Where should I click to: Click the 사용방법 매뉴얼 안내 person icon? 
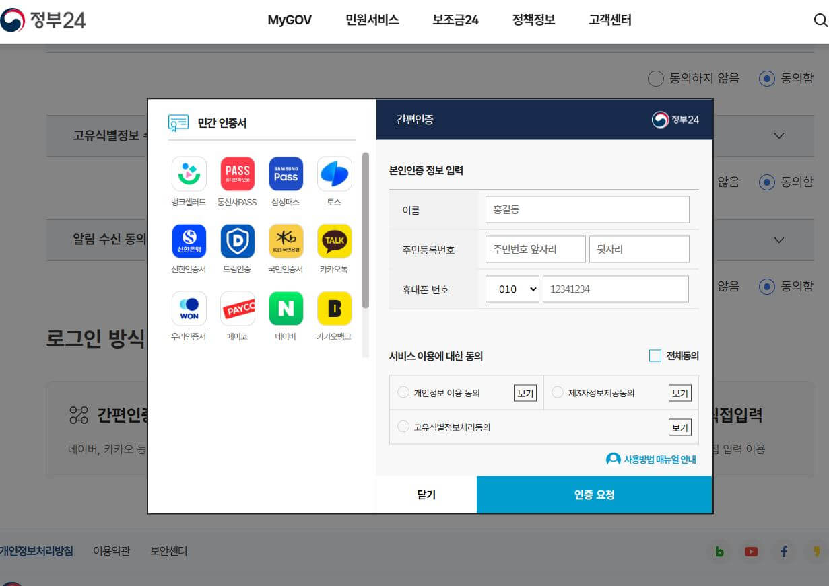click(613, 459)
